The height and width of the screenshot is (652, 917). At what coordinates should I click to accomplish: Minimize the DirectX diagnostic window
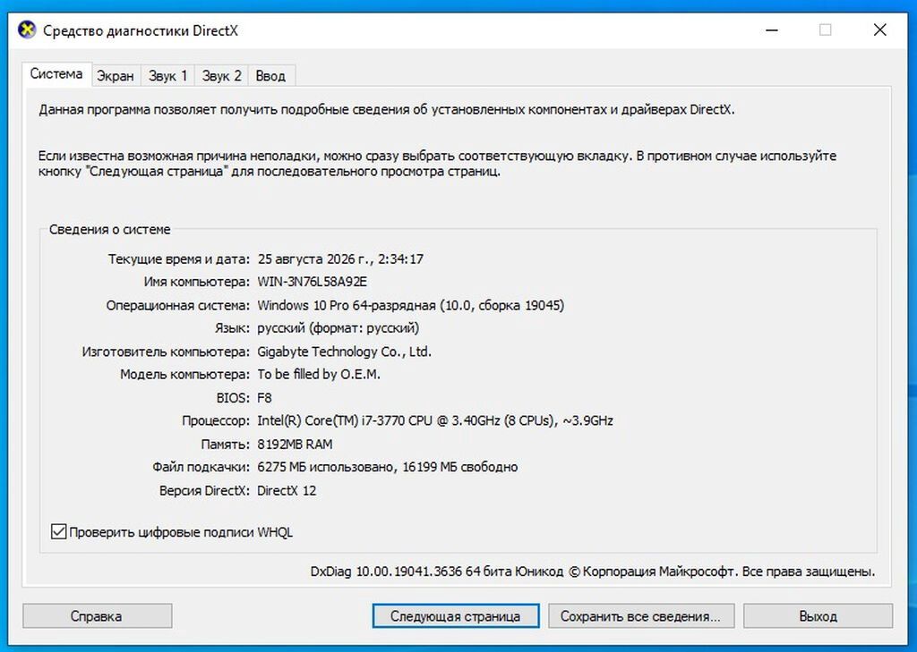pyautogui.click(x=772, y=30)
